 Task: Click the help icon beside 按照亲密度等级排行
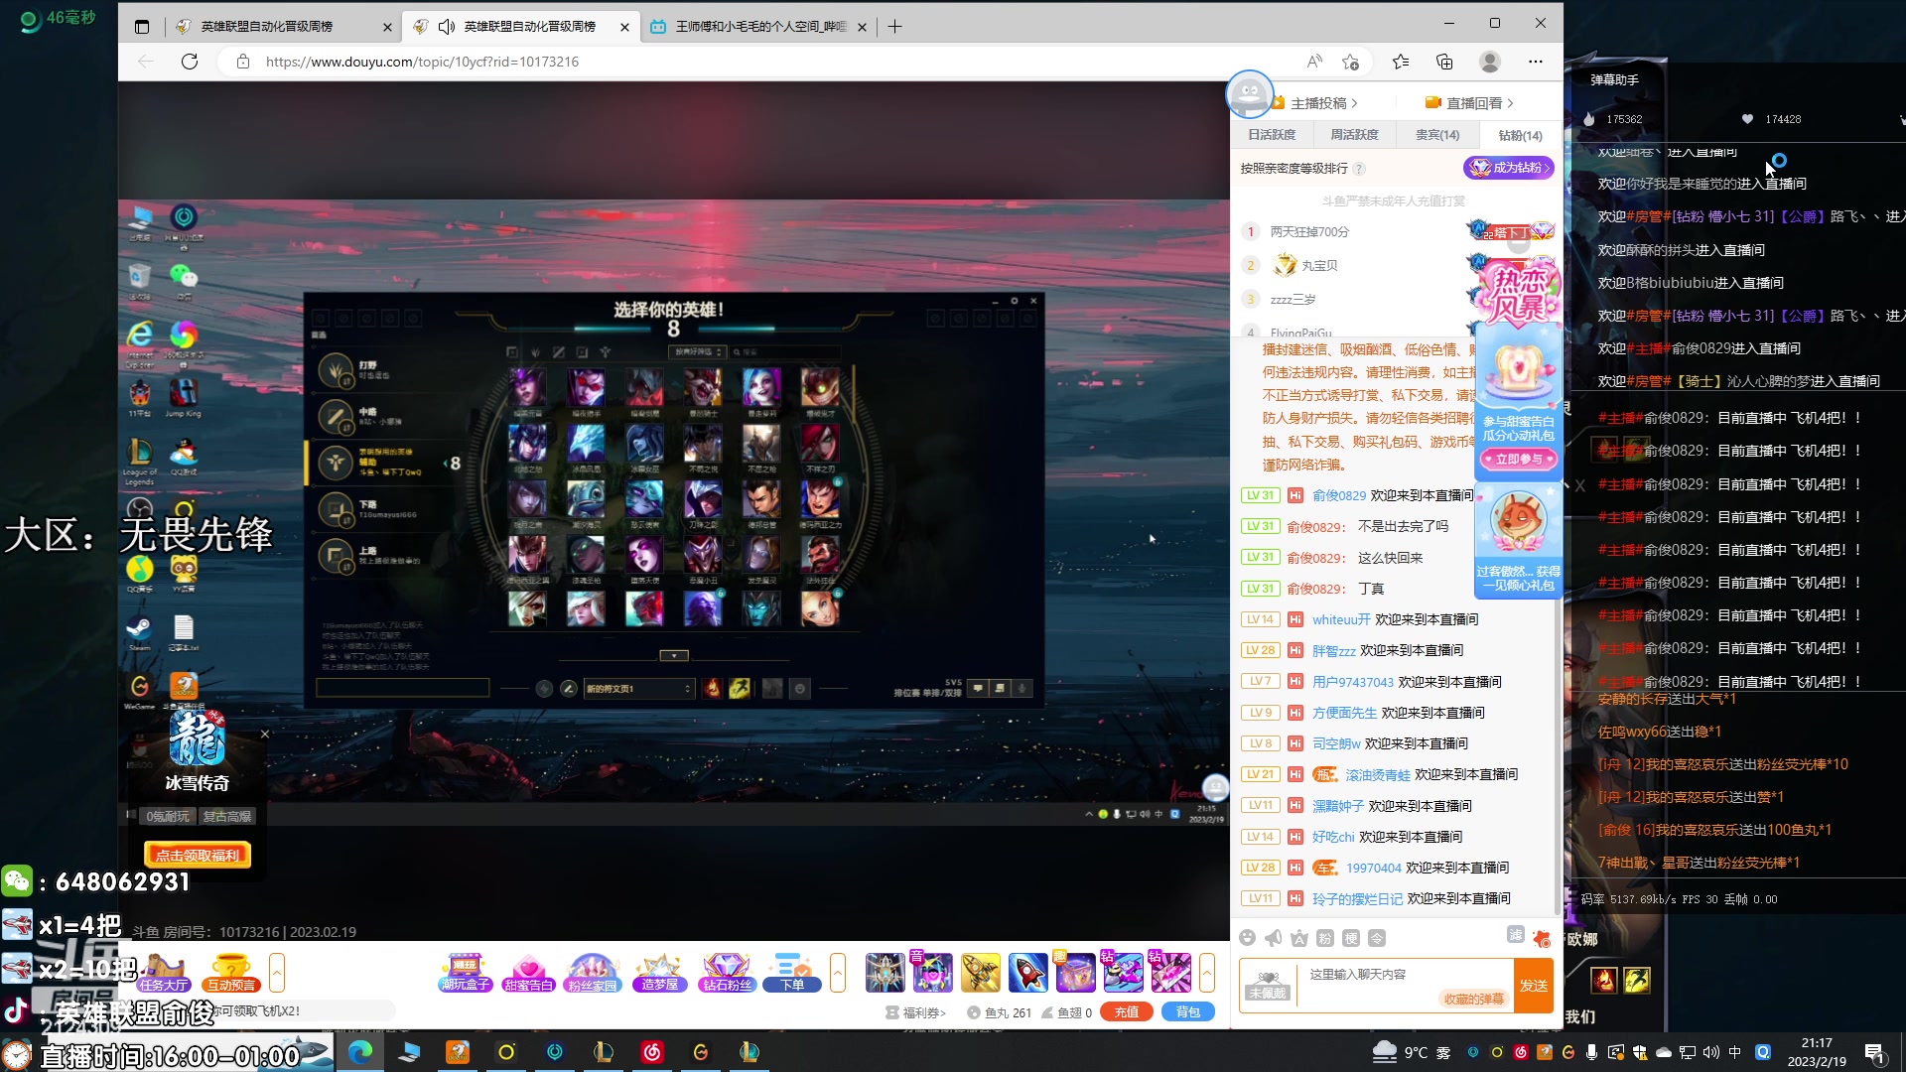click(x=1359, y=169)
